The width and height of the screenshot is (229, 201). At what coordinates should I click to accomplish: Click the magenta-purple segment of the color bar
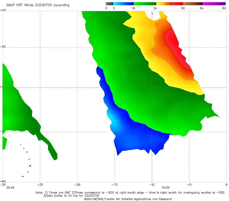click(x=214, y=4)
